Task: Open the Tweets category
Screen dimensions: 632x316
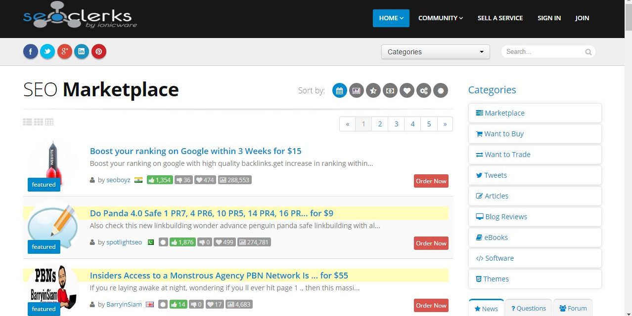Action: tap(535, 175)
